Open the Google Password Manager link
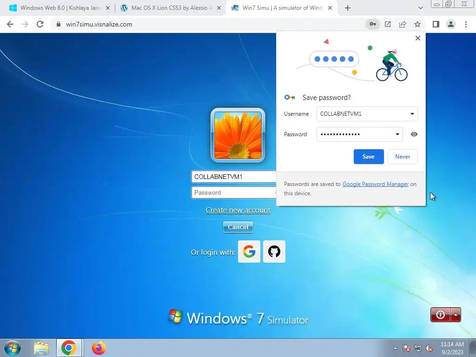This screenshot has height=357, width=476. (x=376, y=184)
